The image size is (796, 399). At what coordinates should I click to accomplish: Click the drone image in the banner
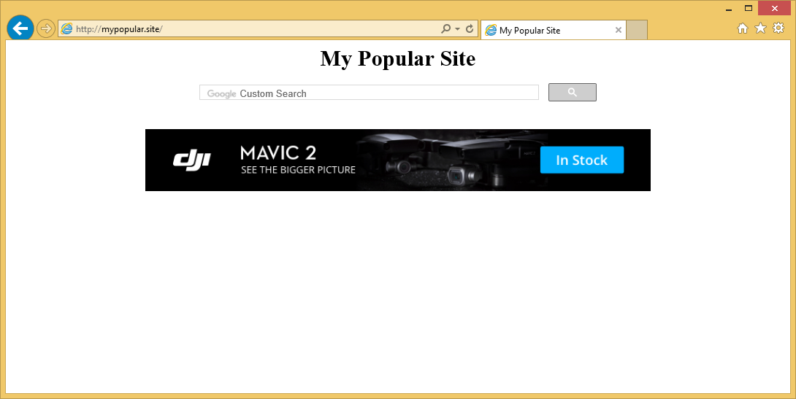(x=449, y=160)
